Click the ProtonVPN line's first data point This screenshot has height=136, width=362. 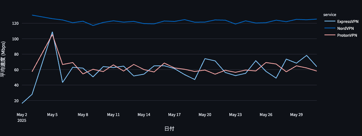pos(32,72)
